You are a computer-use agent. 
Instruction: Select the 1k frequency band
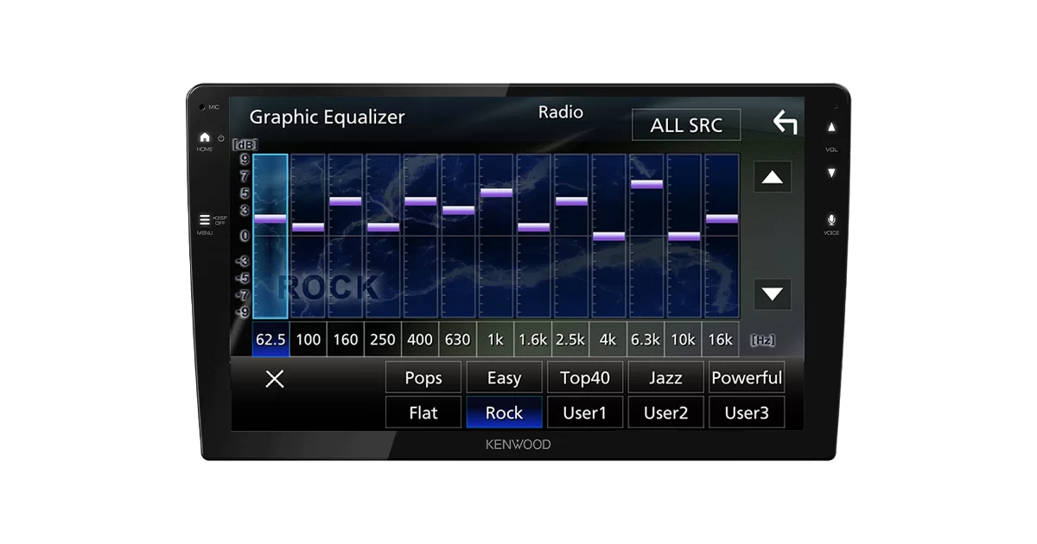[x=495, y=339]
